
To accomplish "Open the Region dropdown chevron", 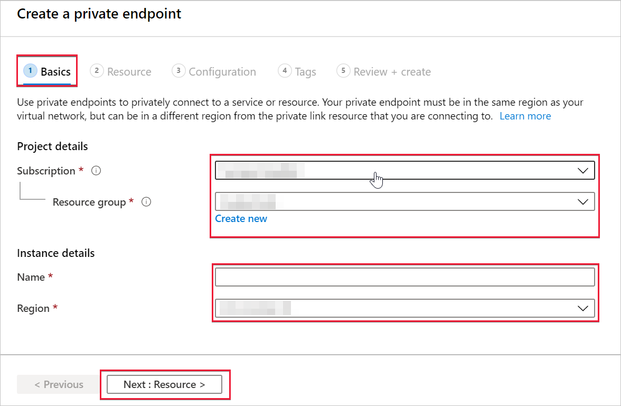I will (x=582, y=309).
